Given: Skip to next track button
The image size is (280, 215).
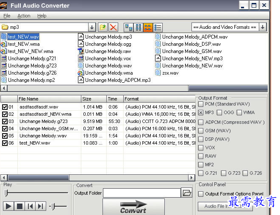Looking at the screenshot, I should click(x=41, y=207).
